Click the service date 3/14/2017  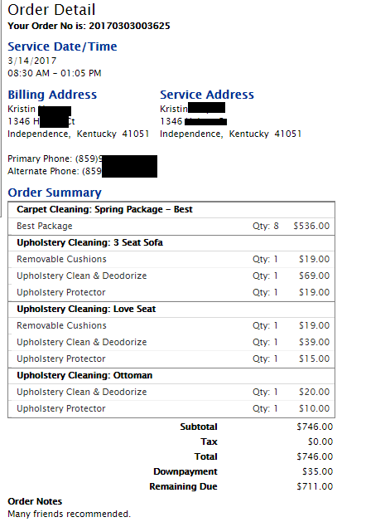32,61
